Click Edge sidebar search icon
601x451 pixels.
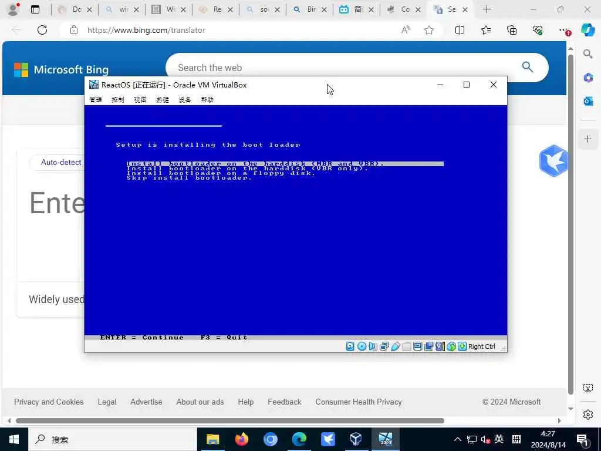point(588,53)
